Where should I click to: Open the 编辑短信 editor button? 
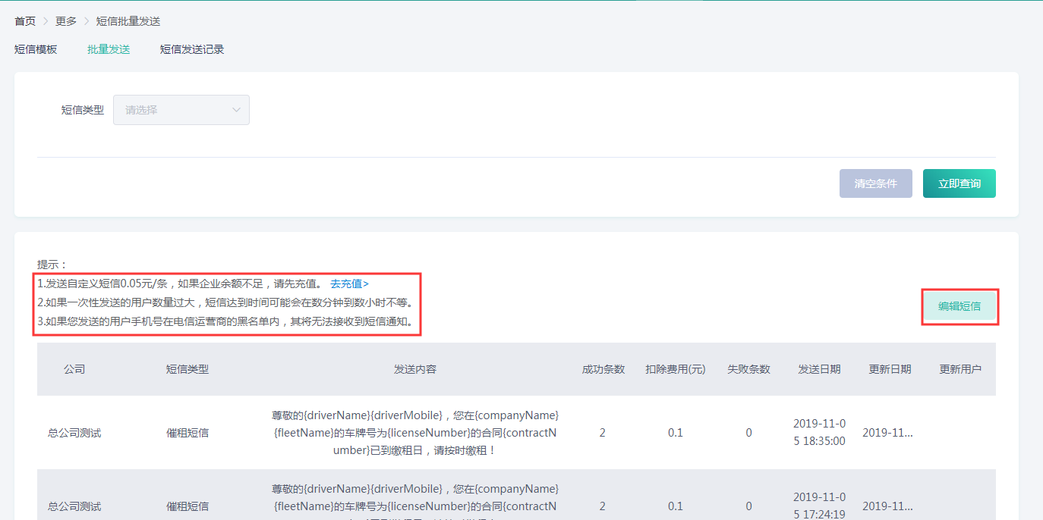coord(959,307)
